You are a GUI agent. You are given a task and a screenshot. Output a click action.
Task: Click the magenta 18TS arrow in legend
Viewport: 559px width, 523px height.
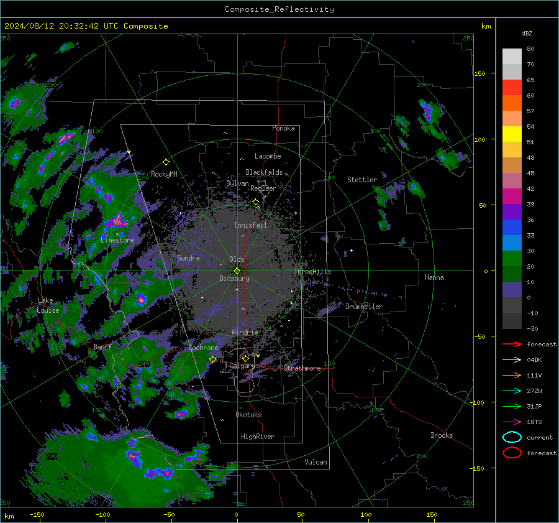tap(512, 422)
